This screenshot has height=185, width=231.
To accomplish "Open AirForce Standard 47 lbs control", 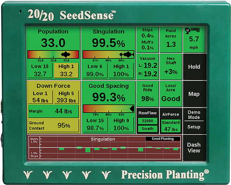I will pos(171,126).
